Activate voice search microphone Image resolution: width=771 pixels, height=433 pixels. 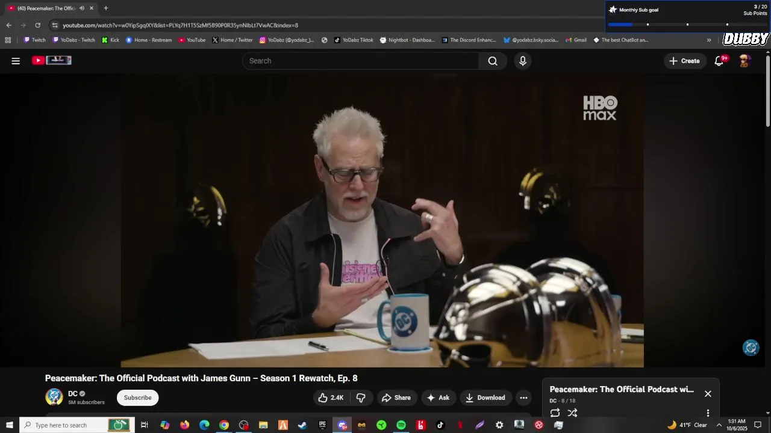523,61
